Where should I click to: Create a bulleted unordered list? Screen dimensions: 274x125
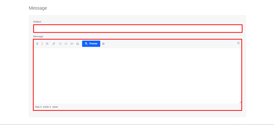60,44
